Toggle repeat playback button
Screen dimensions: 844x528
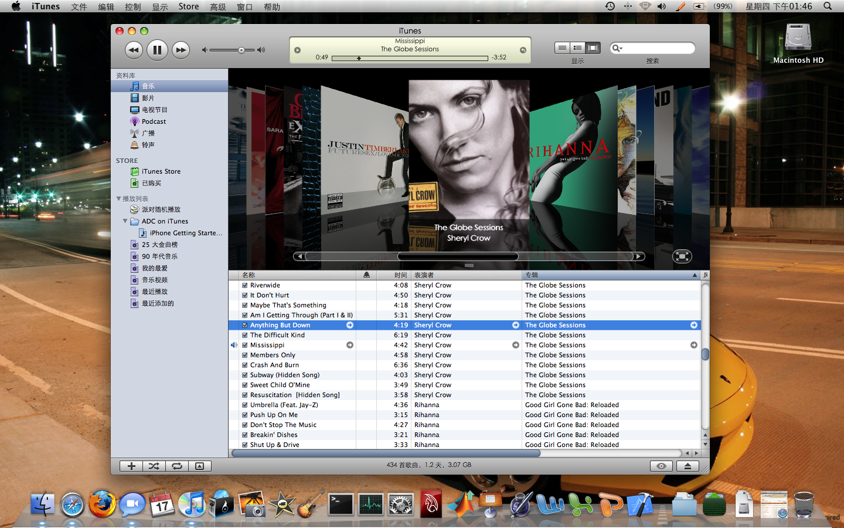176,466
